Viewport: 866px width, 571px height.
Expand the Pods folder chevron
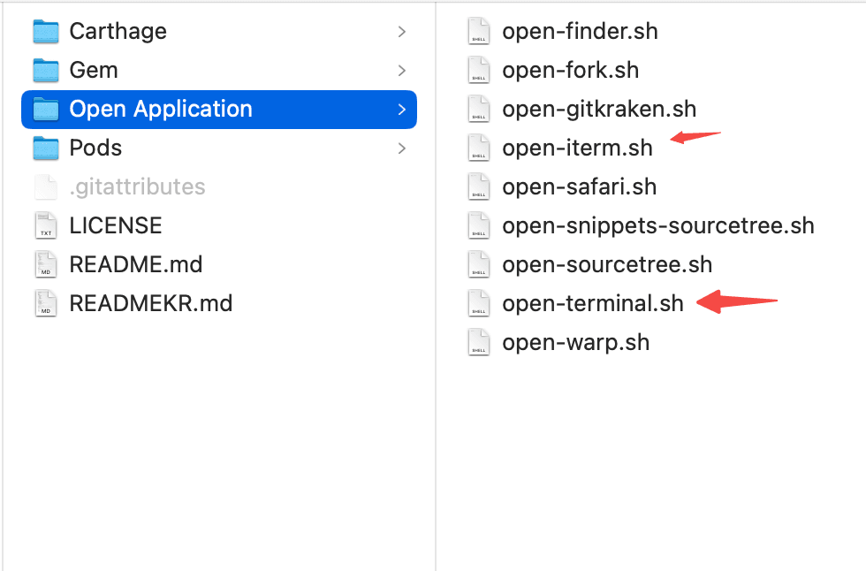(402, 148)
